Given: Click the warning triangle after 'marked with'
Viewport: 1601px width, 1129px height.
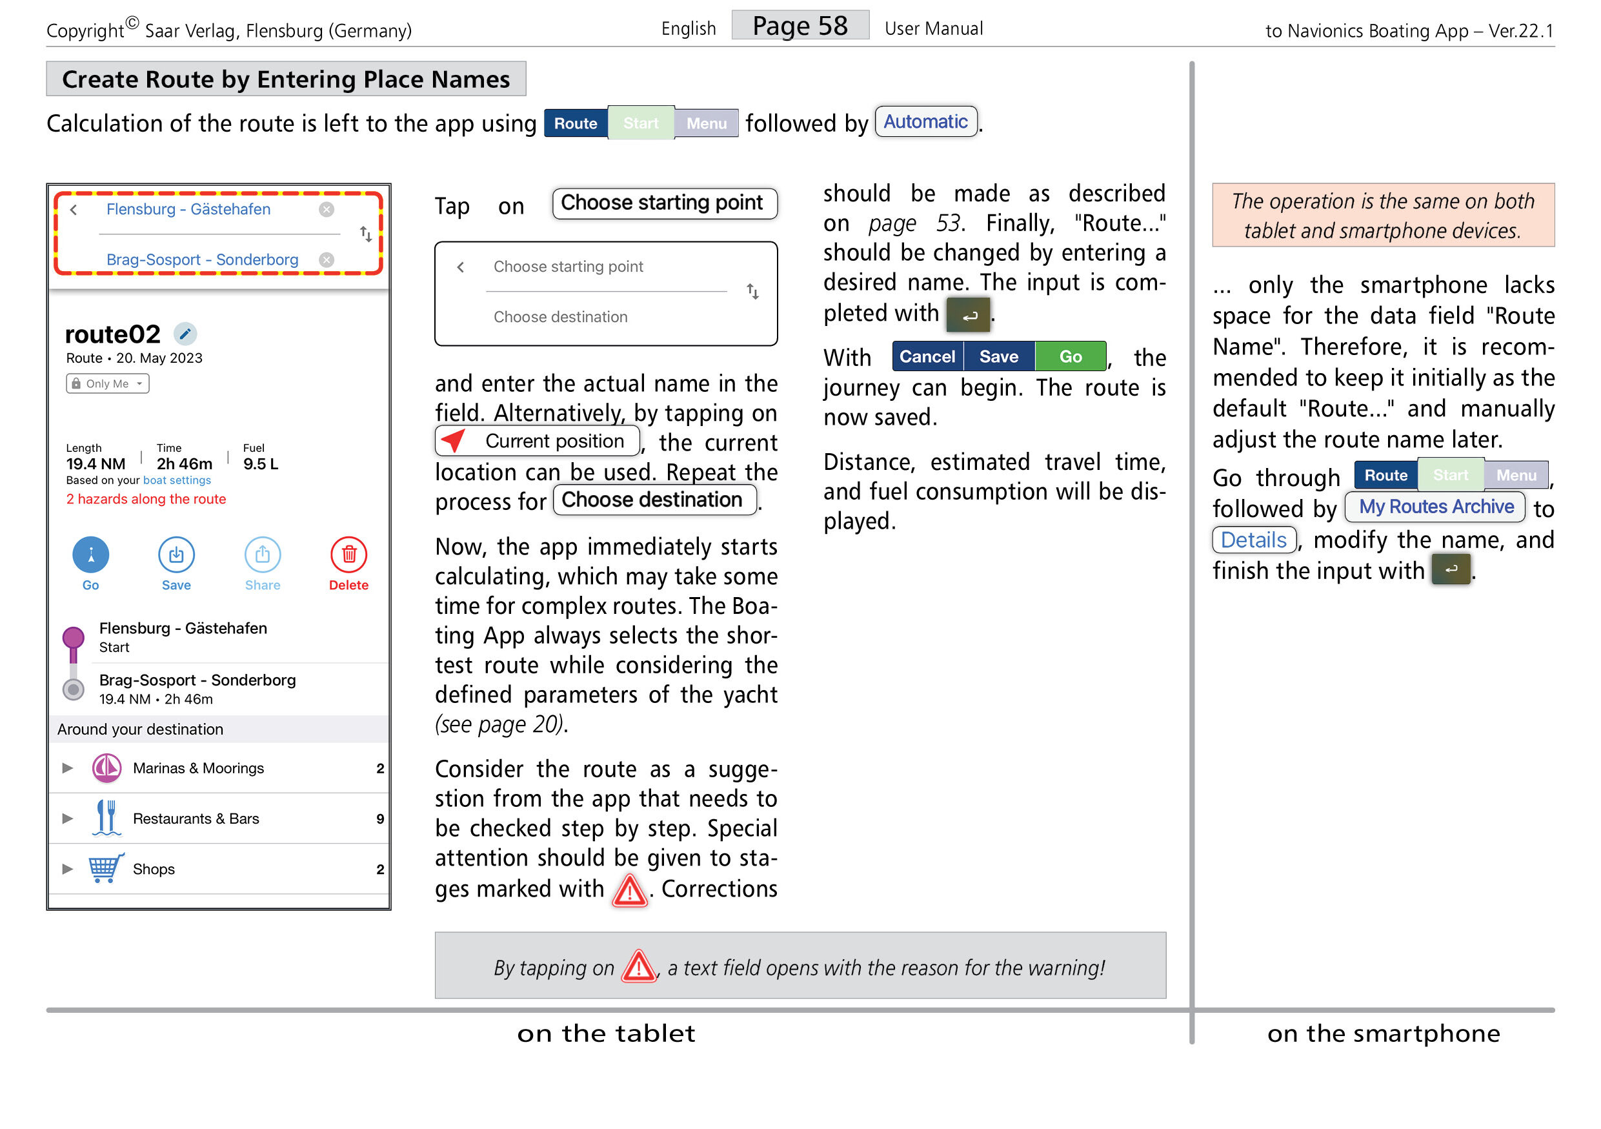Looking at the screenshot, I should tap(629, 891).
